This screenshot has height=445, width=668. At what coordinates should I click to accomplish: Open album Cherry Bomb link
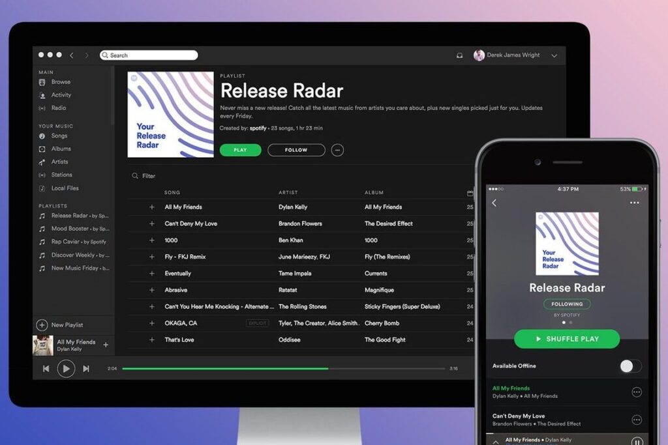tap(382, 323)
